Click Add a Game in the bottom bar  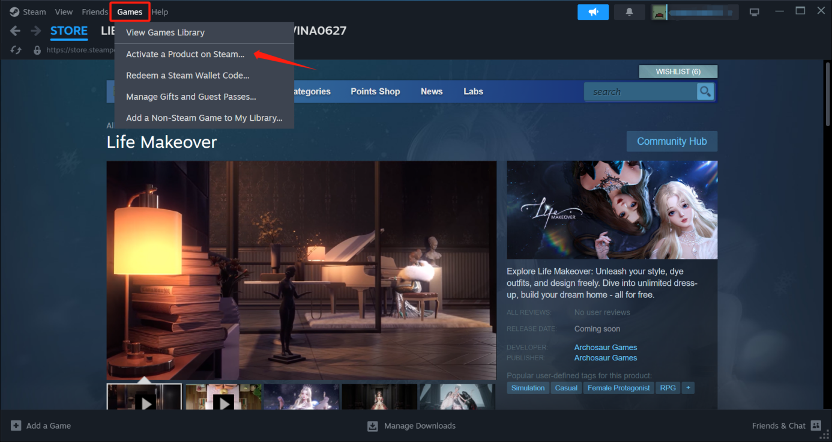tap(41, 426)
